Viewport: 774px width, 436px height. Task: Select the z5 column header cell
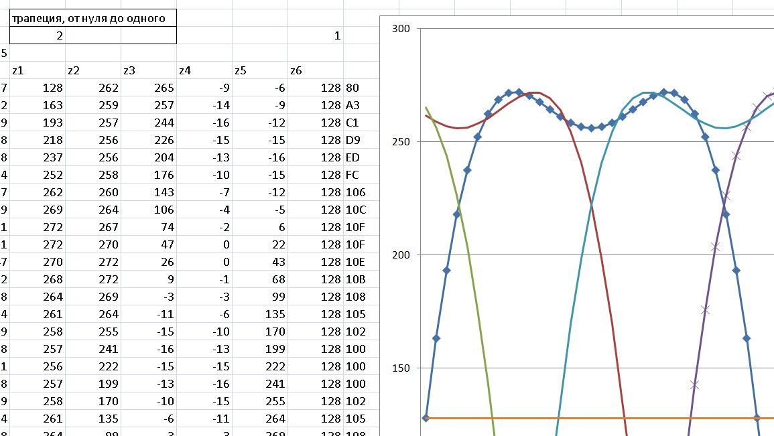[259, 70]
